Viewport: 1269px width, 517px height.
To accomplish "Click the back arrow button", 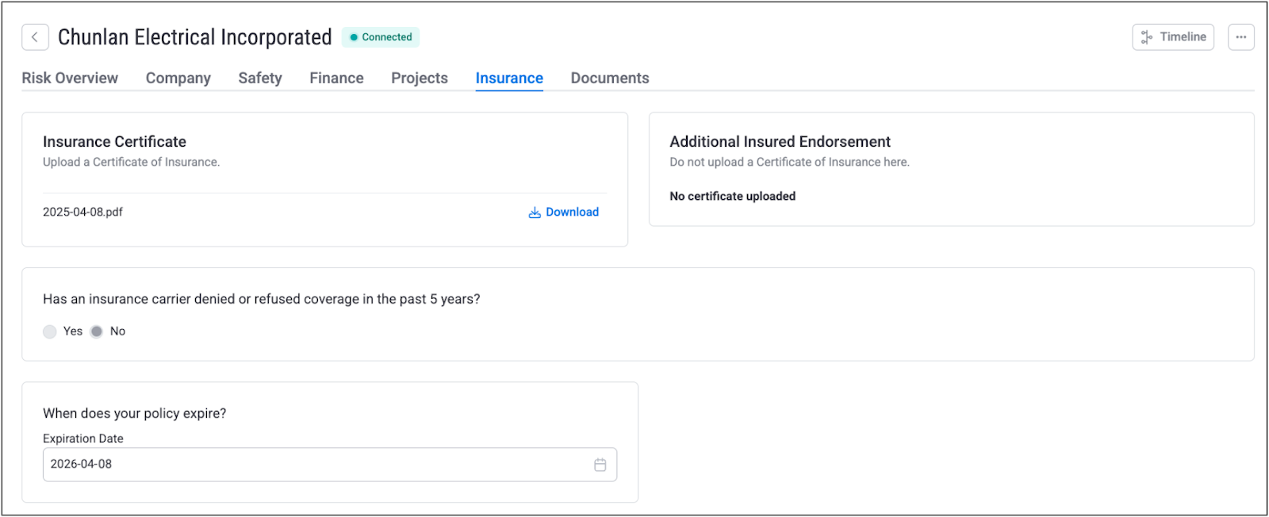I will [35, 37].
